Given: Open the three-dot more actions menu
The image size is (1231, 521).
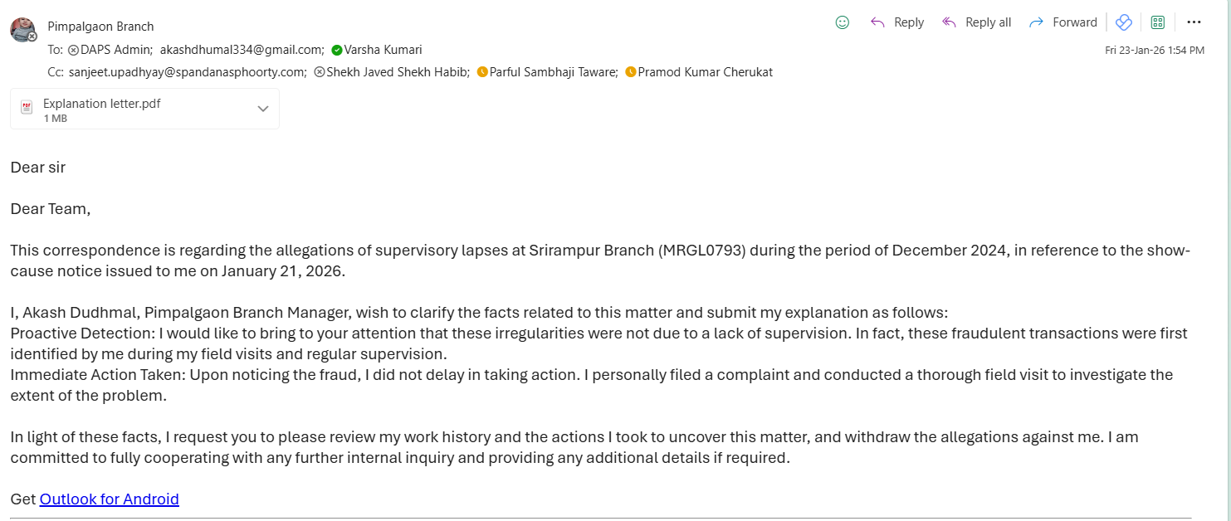Looking at the screenshot, I should click(1194, 22).
